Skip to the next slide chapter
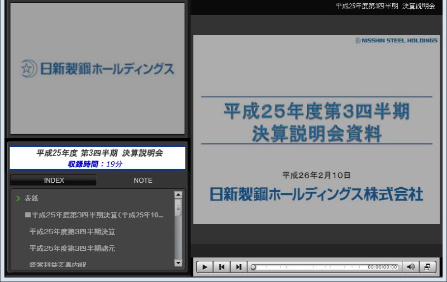The height and width of the screenshot is (282, 447). tap(239, 267)
